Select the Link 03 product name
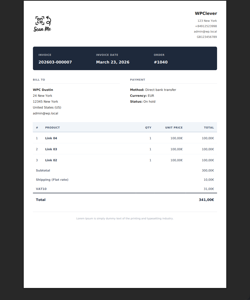 [x=51, y=149]
